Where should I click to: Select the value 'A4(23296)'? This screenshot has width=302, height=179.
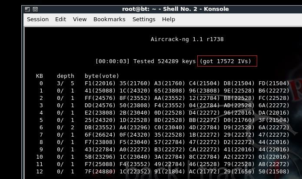pyautogui.click(x=135, y=128)
